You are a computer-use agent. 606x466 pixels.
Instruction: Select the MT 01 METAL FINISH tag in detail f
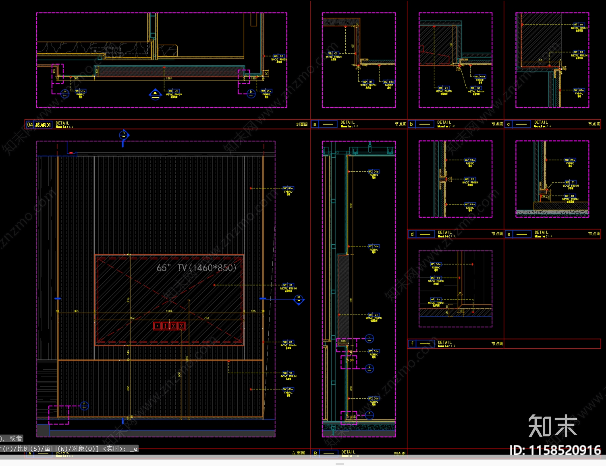[436, 302]
